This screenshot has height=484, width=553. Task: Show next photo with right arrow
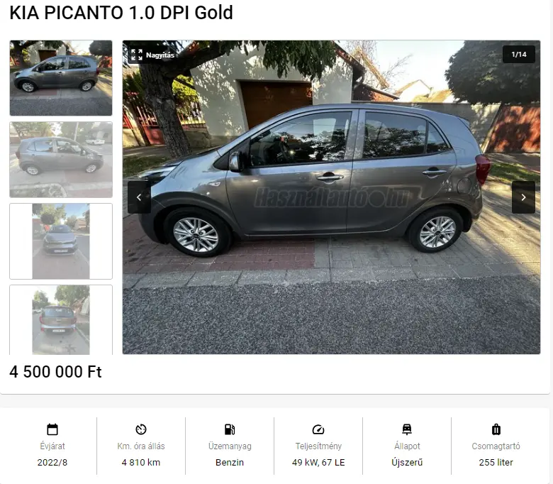523,197
